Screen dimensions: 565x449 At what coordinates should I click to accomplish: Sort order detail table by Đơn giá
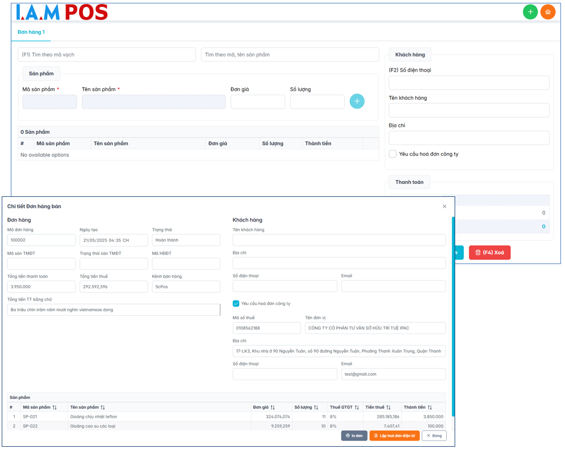pyautogui.click(x=273, y=407)
